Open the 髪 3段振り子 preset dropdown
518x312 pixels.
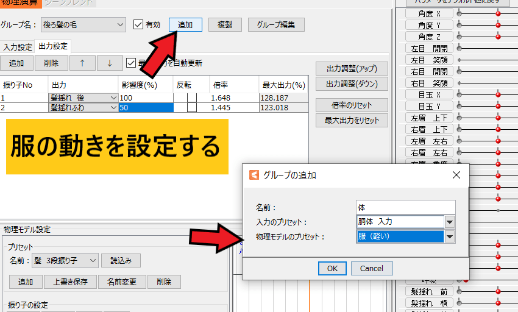(93, 261)
